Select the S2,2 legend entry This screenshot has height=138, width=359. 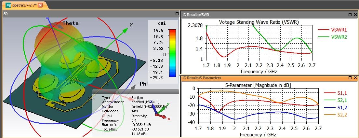(335, 115)
